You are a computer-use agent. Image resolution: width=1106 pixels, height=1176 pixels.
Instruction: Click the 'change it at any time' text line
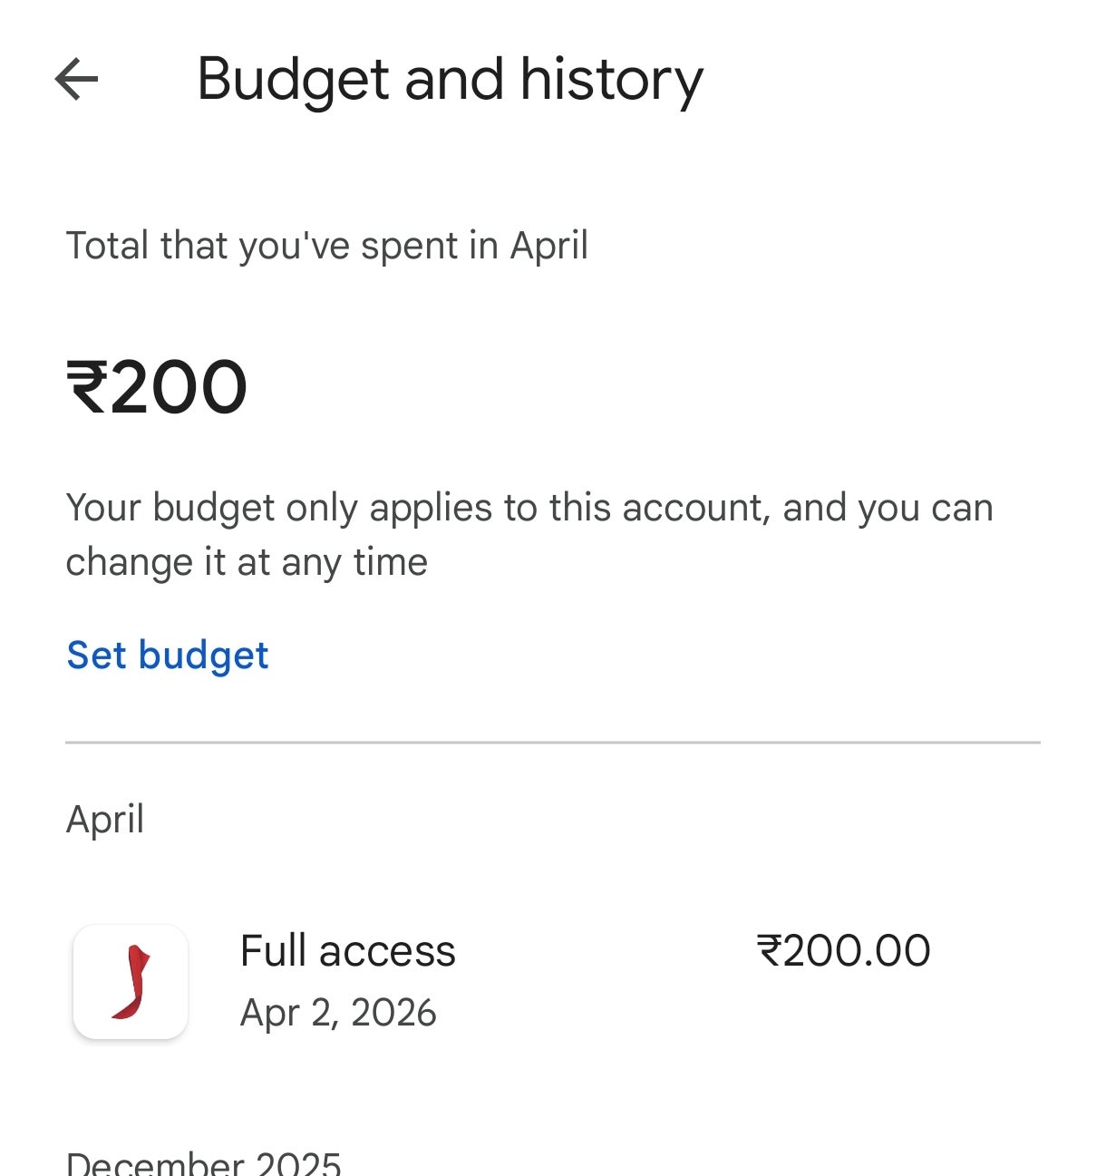pos(247,562)
